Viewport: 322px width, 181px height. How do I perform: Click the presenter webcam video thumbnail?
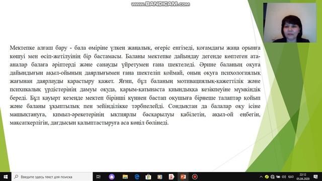290,23
